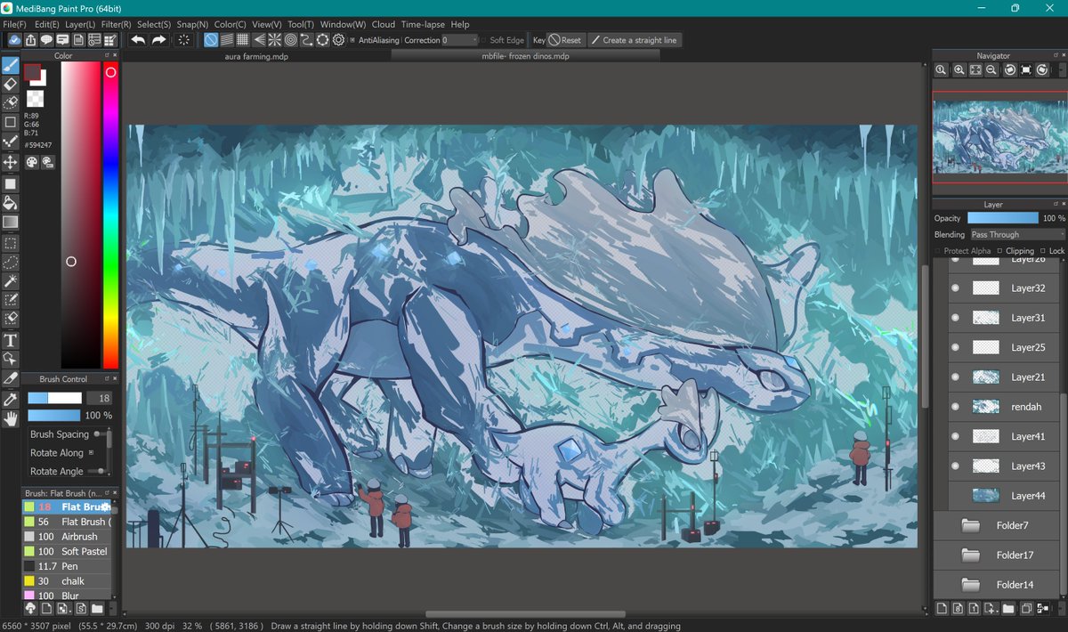This screenshot has height=632, width=1068.
Task: Switch to the aura farming.mdp tab
Action: click(256, 56)
